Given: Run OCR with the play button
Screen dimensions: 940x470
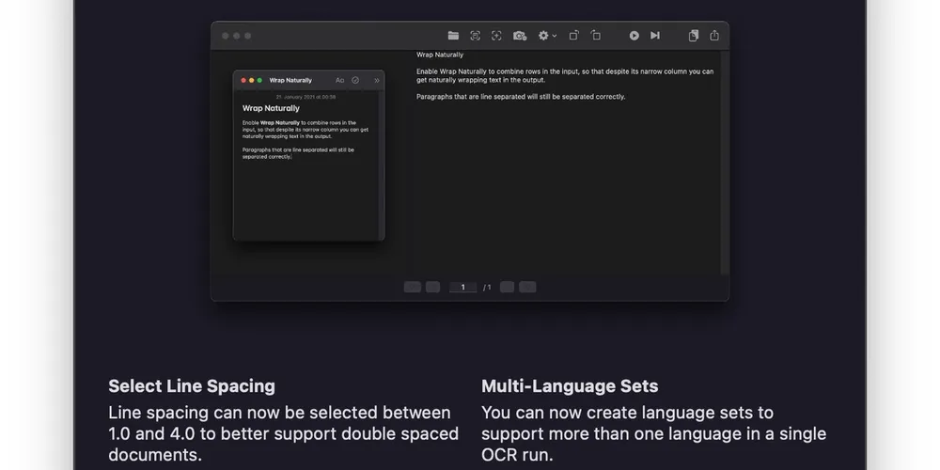Looking at the screenshot, I should (x=634, y=36).
